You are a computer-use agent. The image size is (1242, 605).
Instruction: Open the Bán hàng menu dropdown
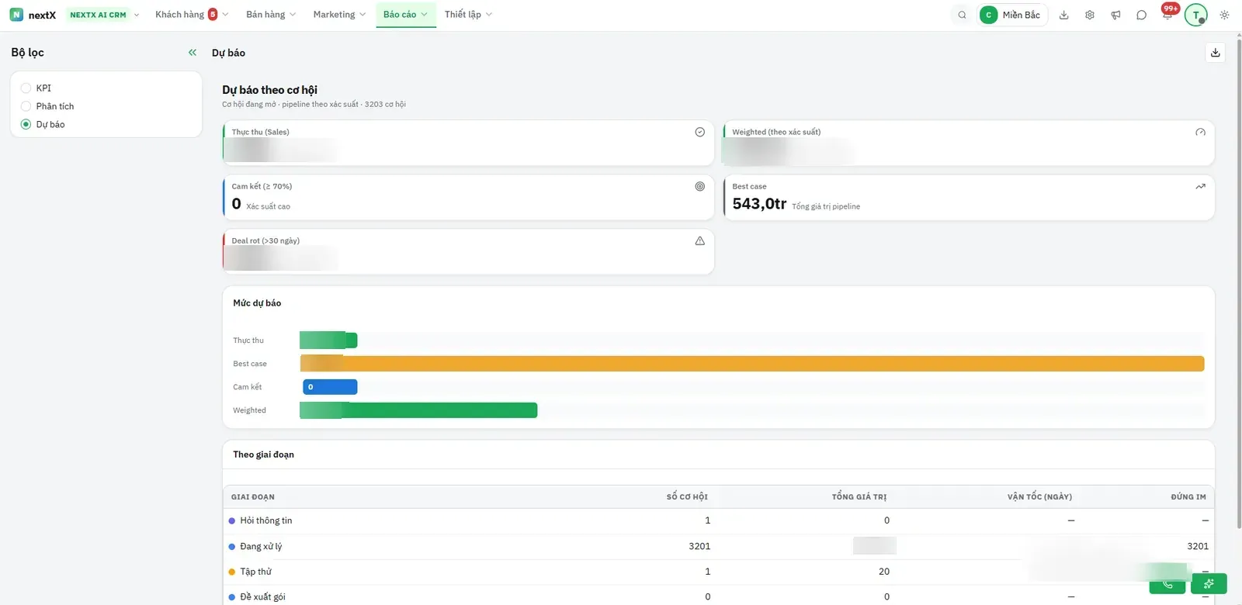271,15
